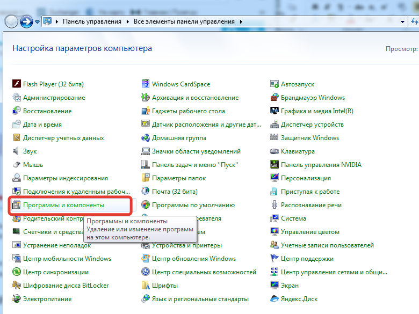Click the Windows CardSpace icon
419x314 pixels.
146,84
